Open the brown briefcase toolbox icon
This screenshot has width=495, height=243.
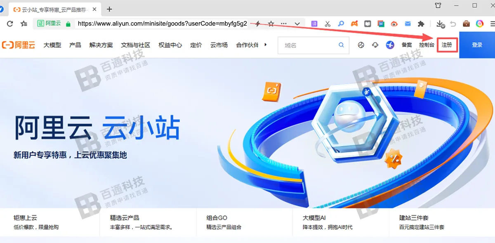click(x=467, y=24)
